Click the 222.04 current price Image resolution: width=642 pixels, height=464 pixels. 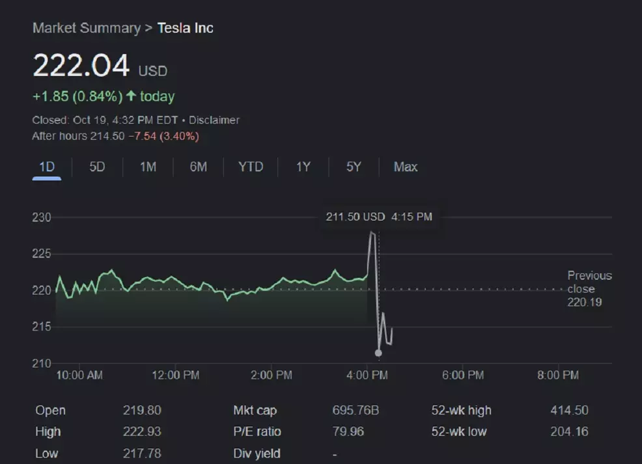pos(81,66)
